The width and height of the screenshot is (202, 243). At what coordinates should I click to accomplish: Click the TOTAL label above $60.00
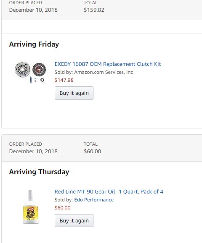click(x=90, y=144)
